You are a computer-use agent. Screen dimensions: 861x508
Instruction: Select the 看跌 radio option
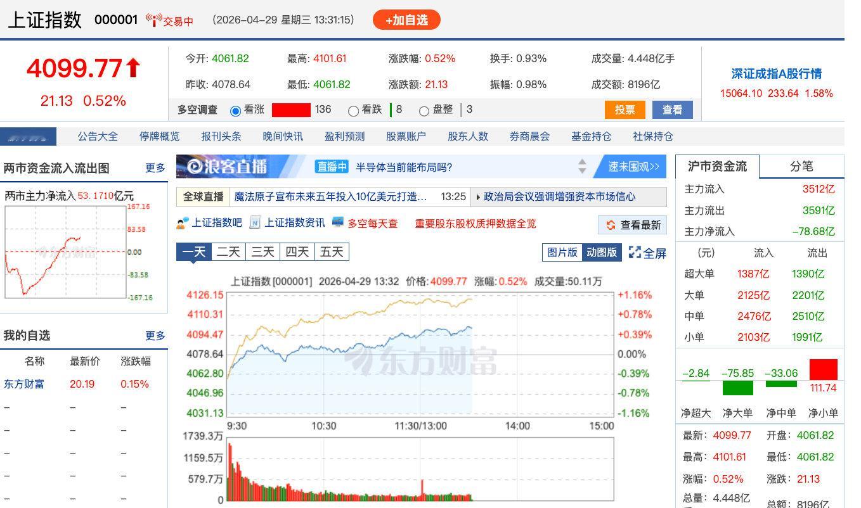354,111
